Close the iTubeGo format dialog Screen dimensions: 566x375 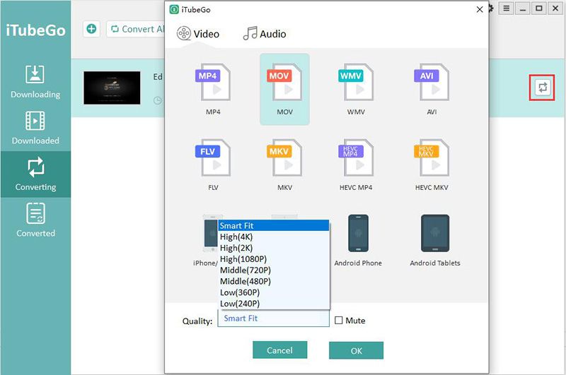coord(480,9)
